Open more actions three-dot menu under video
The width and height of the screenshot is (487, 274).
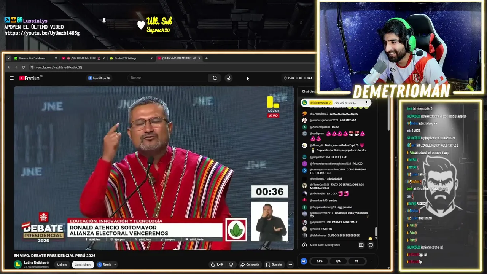(290, 264)
